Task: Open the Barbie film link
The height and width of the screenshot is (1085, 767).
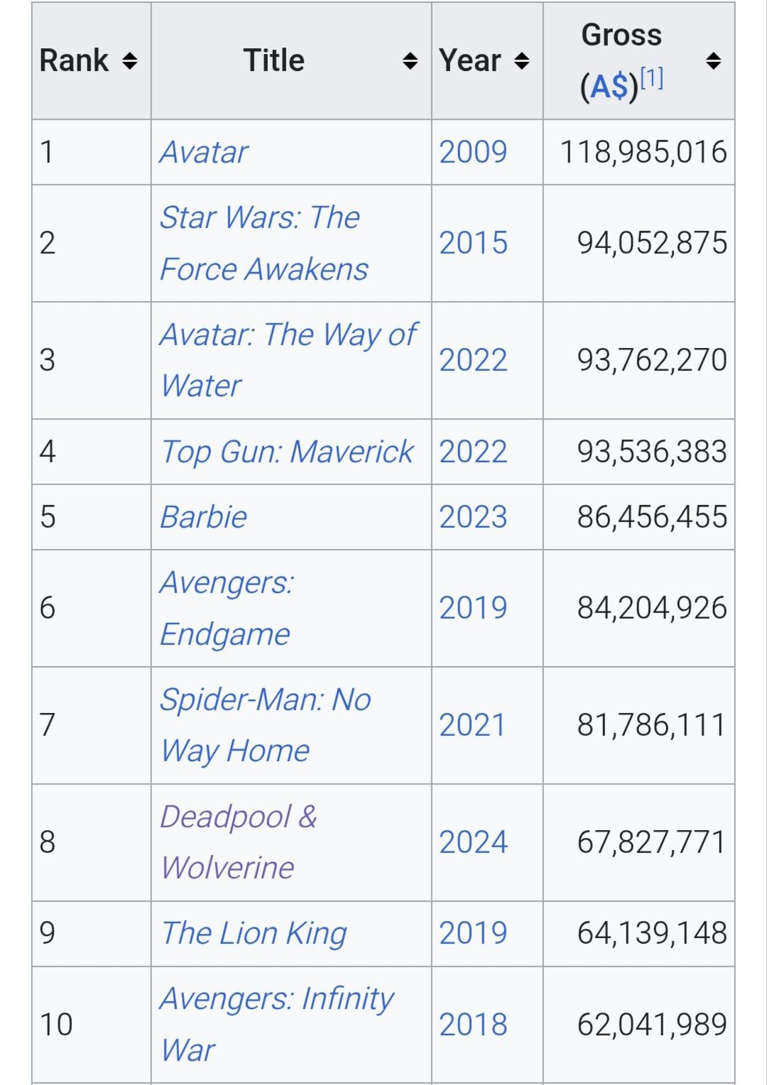Action: pyautogui.click(x=204, y=517)
